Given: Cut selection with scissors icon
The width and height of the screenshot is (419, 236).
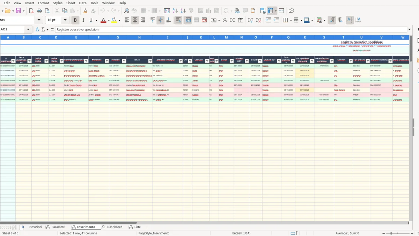Looking at the screenshot, I should click(57, 11).
